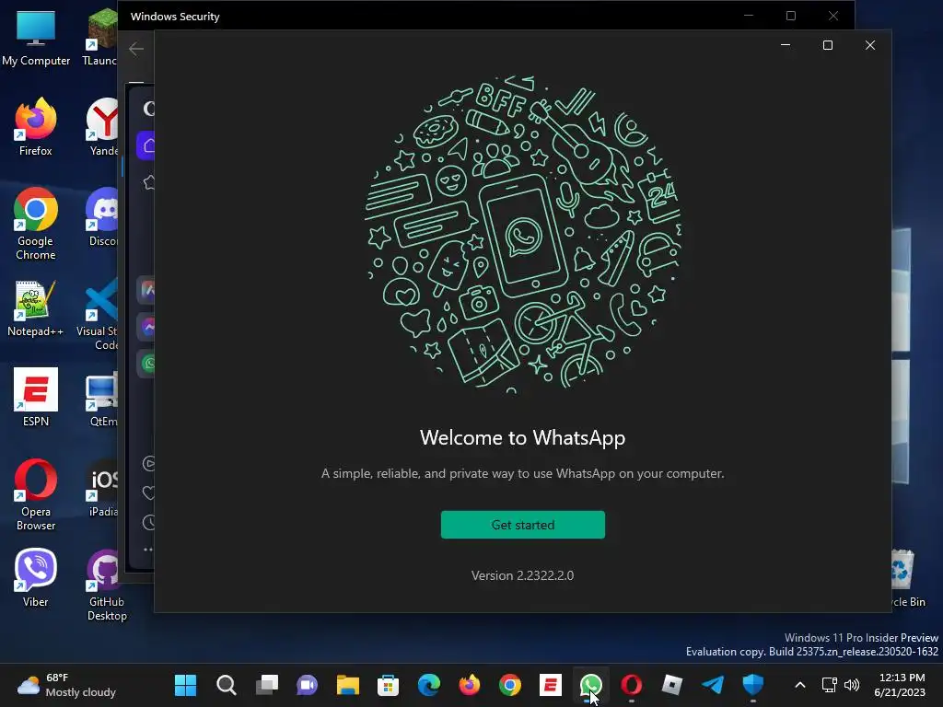The width and height of the screenshot is (943, 707).
Task: Open Task View from the taskbar
Action: (x=267, y=685)
